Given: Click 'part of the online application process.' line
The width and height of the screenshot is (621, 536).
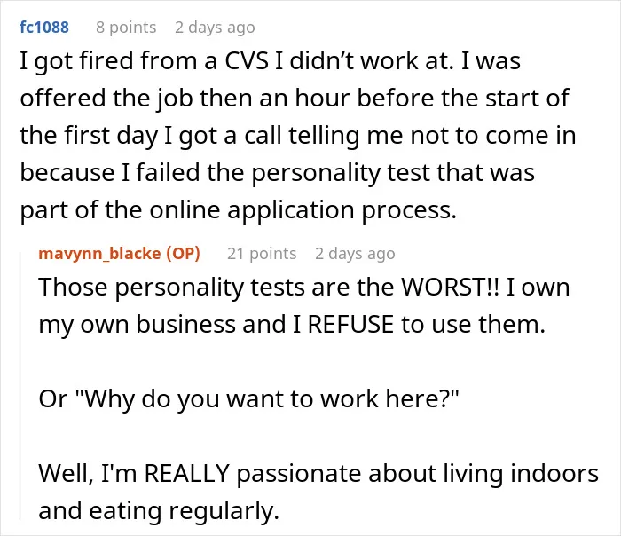Looking at the screenshot, I should click(x=239, y=210).
